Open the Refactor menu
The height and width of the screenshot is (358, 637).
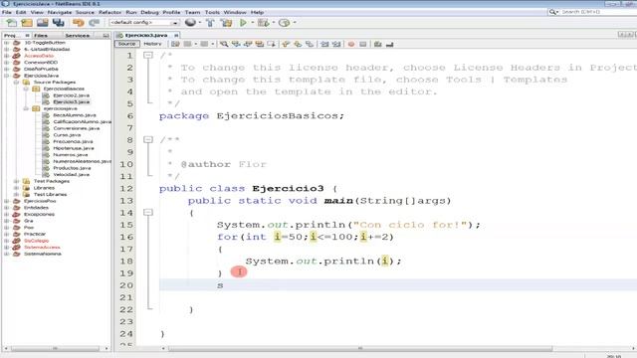pyautogui.click(x=109, y=12)
